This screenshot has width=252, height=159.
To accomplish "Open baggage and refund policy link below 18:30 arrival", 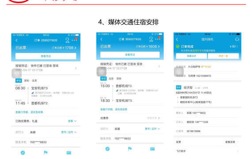I will click(114, 110).
